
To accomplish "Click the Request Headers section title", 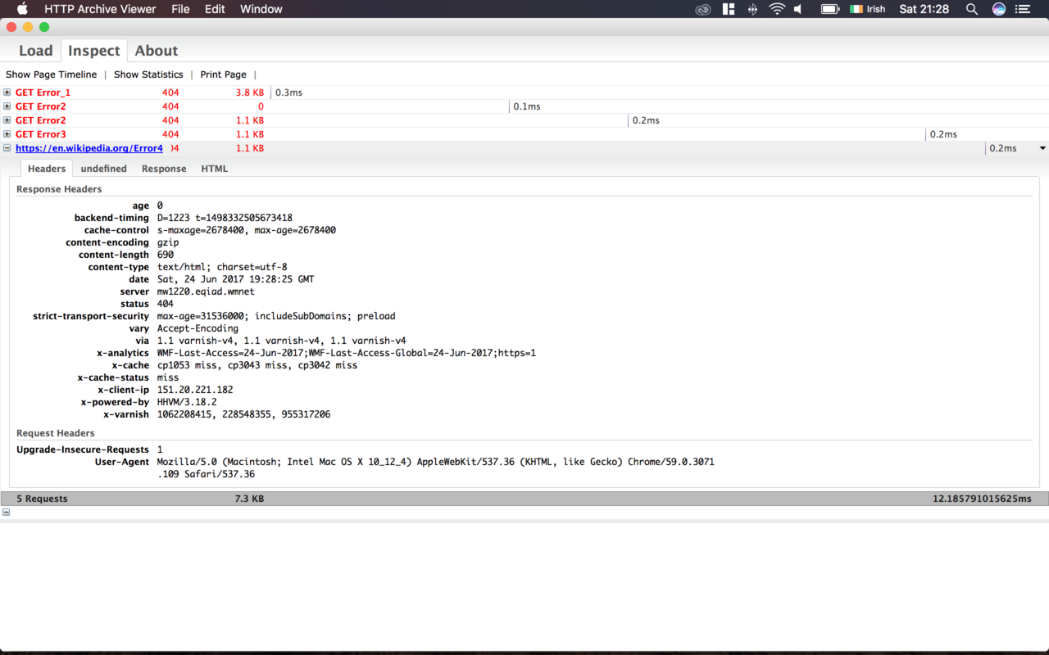I will 56,433.
